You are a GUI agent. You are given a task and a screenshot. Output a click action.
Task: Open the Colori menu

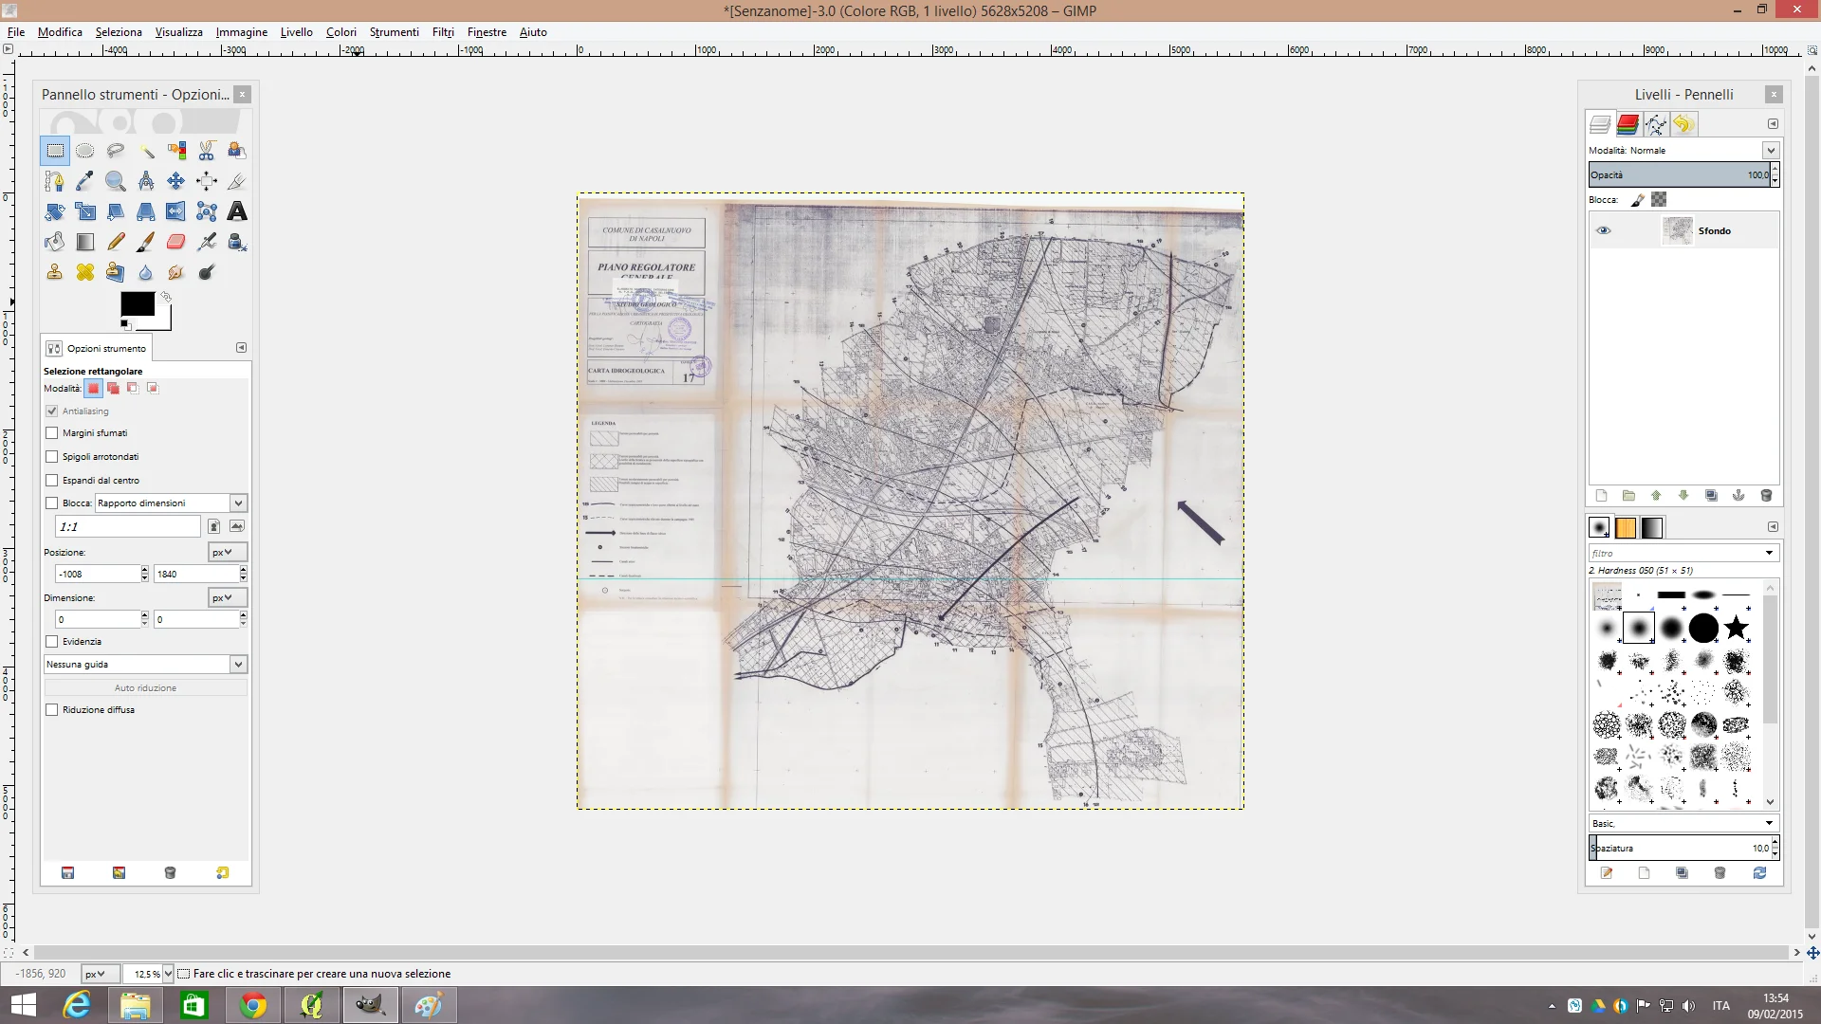coord(341,32)
